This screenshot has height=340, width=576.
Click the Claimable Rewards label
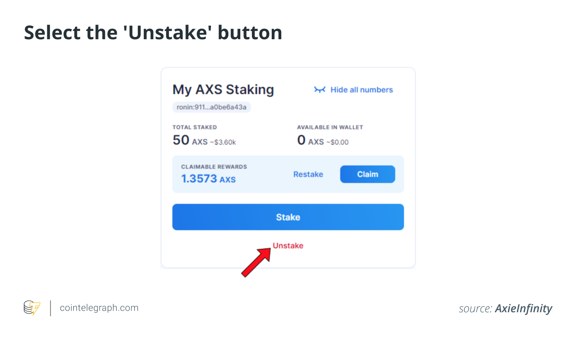click(214, 167)
